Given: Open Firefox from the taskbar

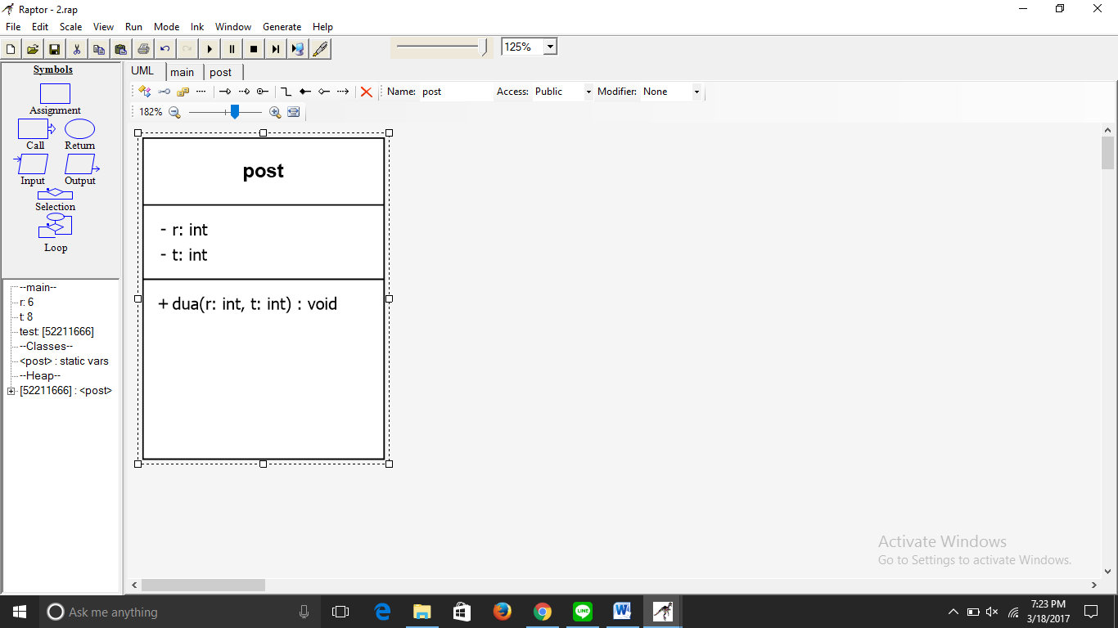Looking at the screenshot, I should coord(502,612).
